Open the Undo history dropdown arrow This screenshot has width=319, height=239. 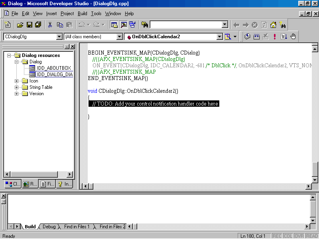89,25
